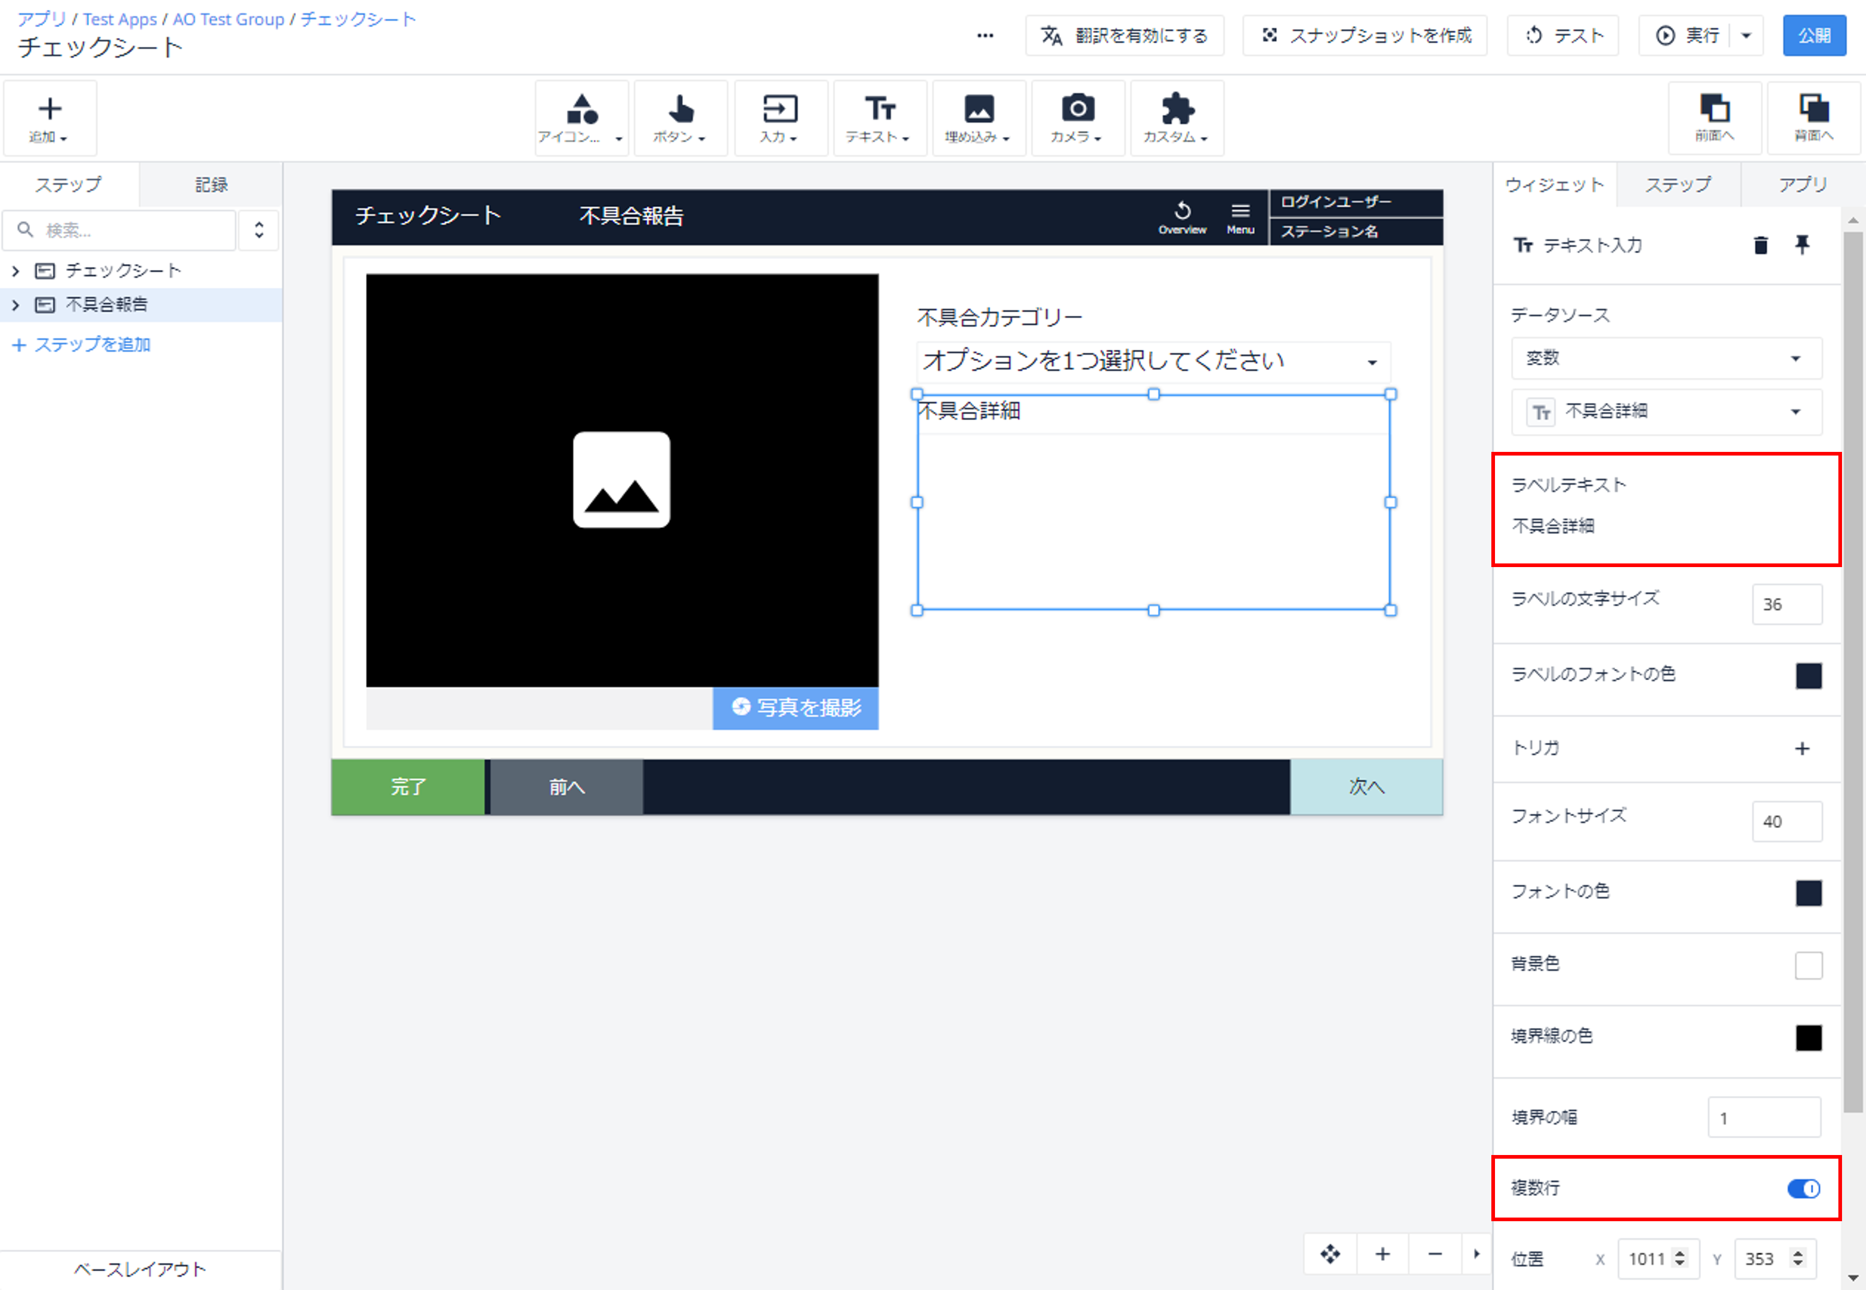Open the ボタン widget menu
The width and height of the screenshot is (1866, 1290).
pos(681,118)
